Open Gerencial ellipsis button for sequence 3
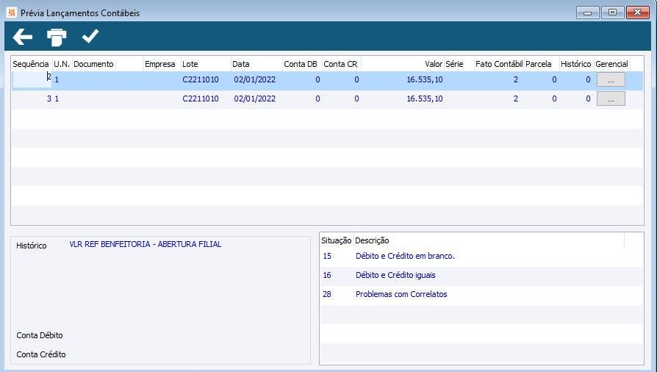The height and width of the screenshot is (372, 657). (611, 99)
